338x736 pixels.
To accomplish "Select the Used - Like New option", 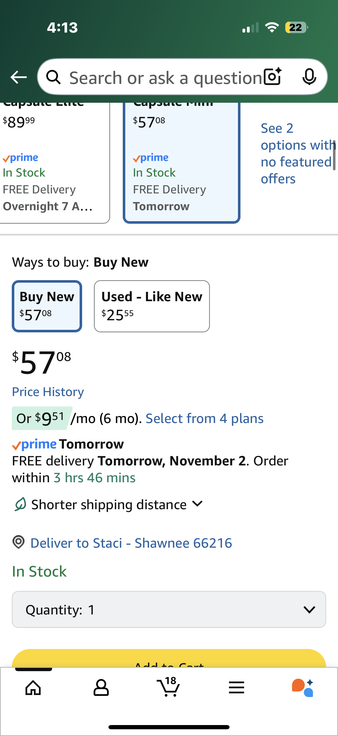I will pyautogui.click(x=152, y=306).
